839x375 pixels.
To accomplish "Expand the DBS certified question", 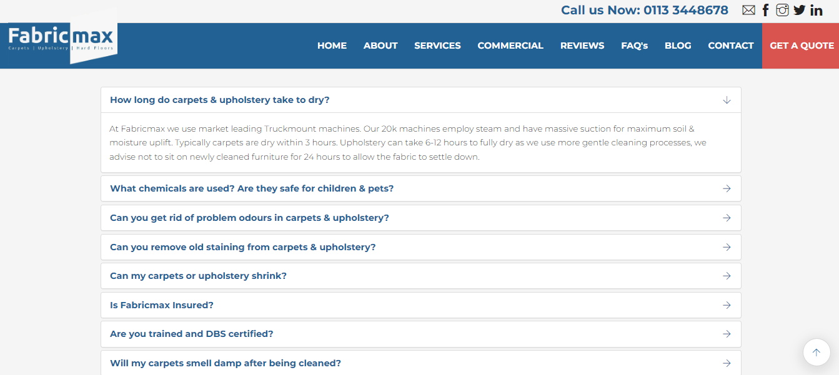I will click(x=421, y=334).
